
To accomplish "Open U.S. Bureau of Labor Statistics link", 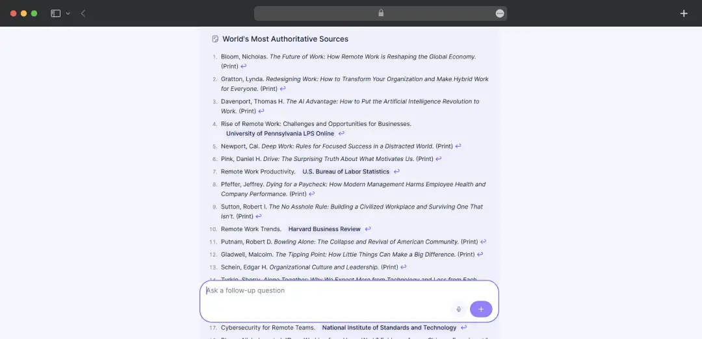I will (346, 171).
